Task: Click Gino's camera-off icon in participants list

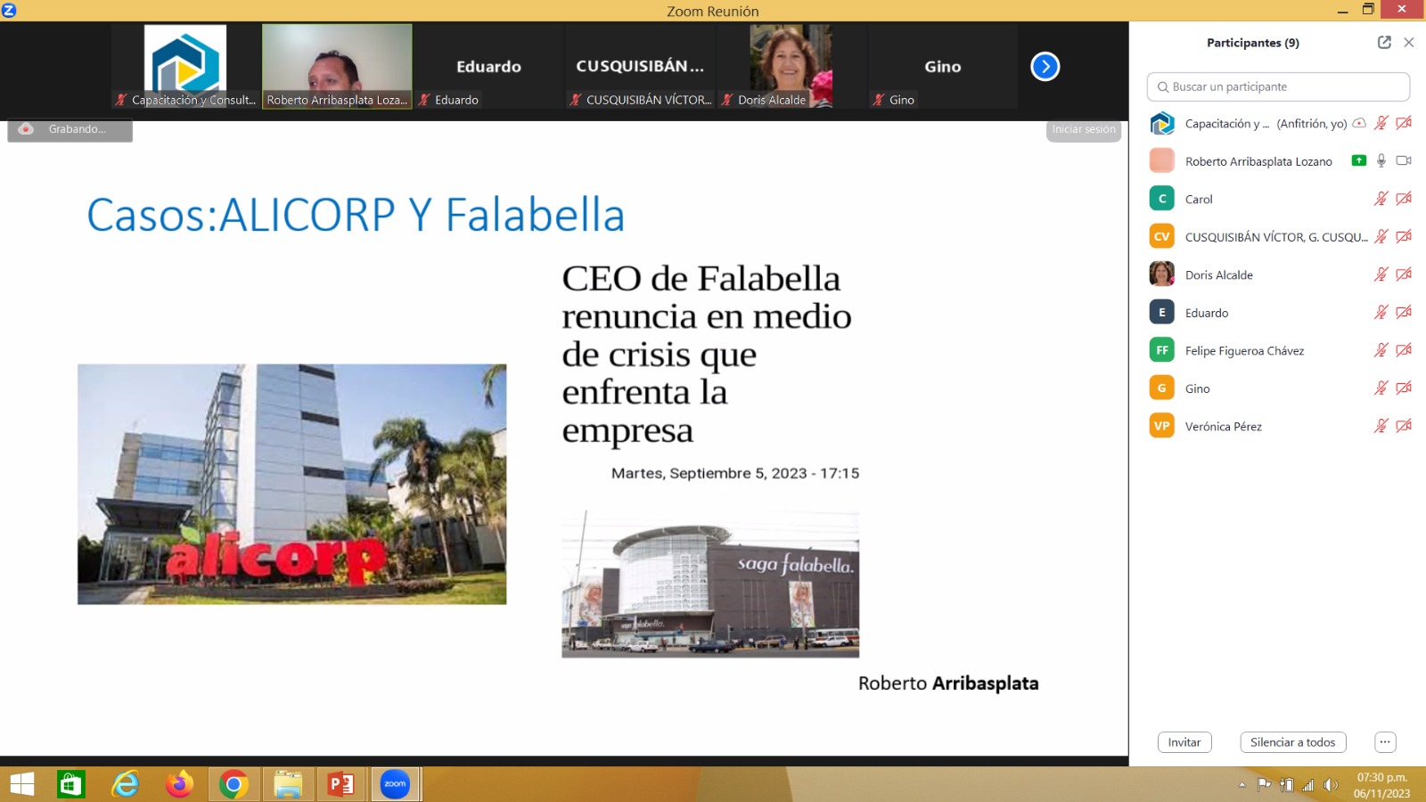Action: click(x=1404, y=388)
